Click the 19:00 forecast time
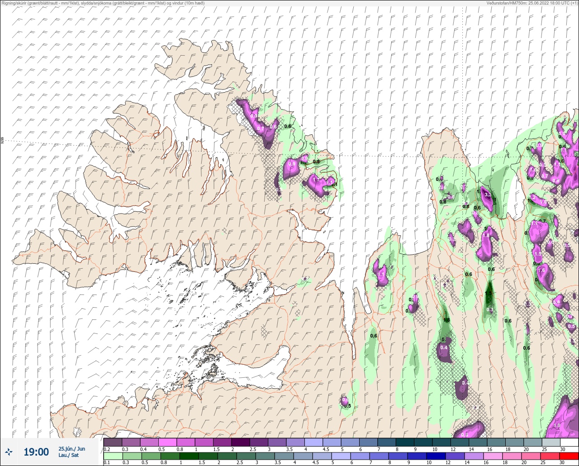Viewport: 579px width, 466px height. [36, 452]
